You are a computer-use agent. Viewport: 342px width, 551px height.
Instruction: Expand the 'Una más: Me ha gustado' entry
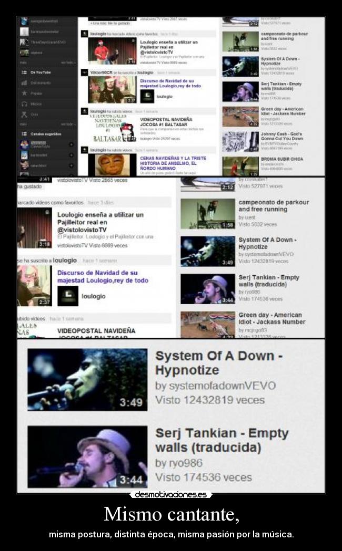[x=110, y=23]
